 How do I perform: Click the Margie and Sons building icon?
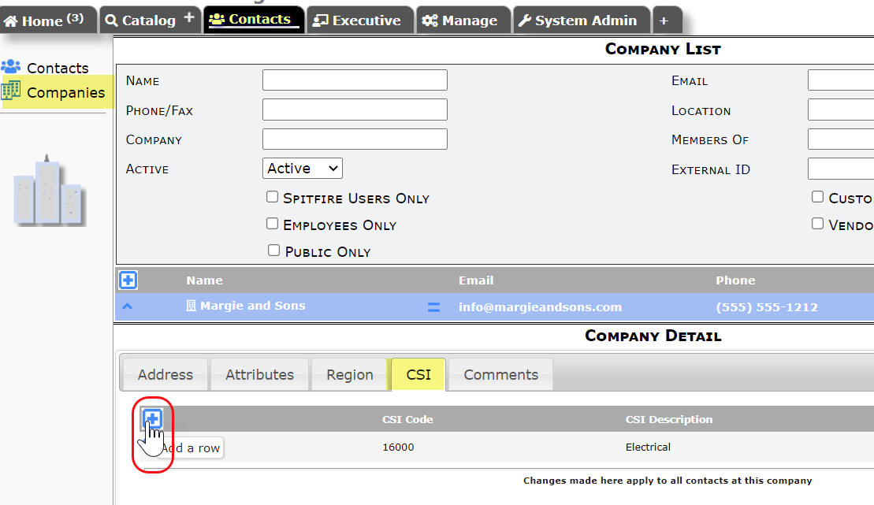point(191,306)
